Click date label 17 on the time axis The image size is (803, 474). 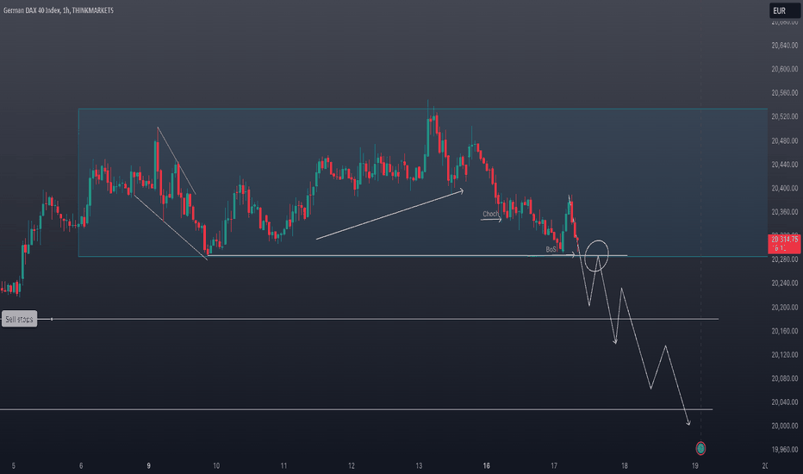(x=554, y=465)
